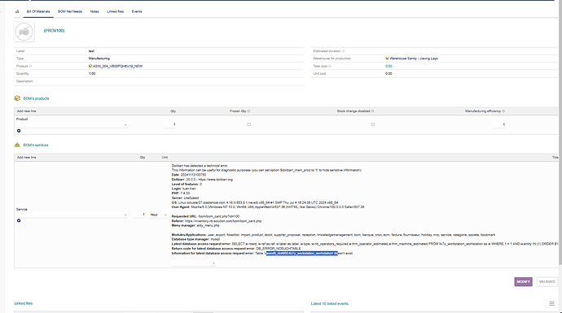The width and height of the screenshot is (562, 313).
Task: Open the Hour unit dropdown
Action: (x=158, y=215)
